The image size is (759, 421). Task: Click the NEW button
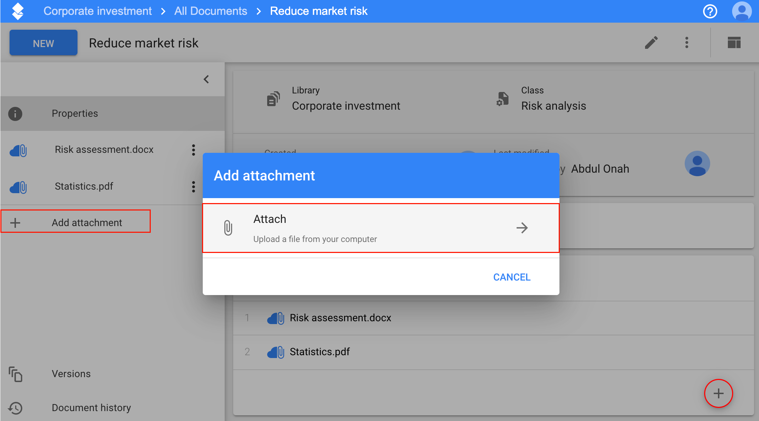(44, 43)
